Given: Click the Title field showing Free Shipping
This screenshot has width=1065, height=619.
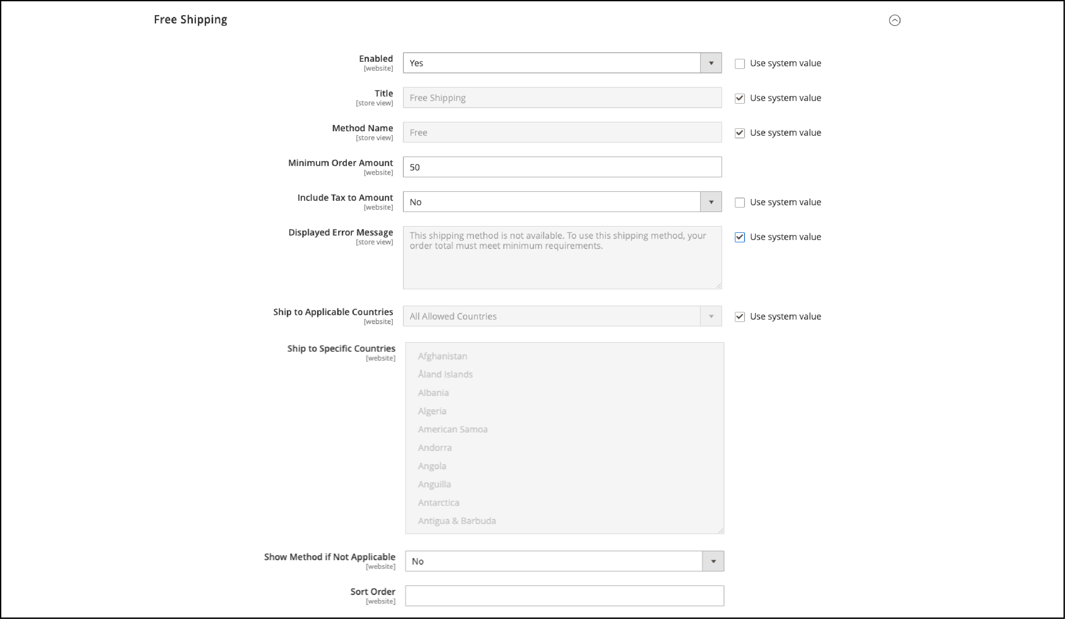Looking at the screenshot, I should (x=562, y=98).
